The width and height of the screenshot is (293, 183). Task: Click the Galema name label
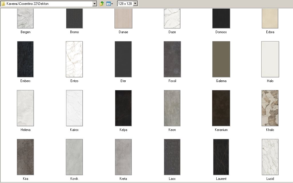pos(221,81)
